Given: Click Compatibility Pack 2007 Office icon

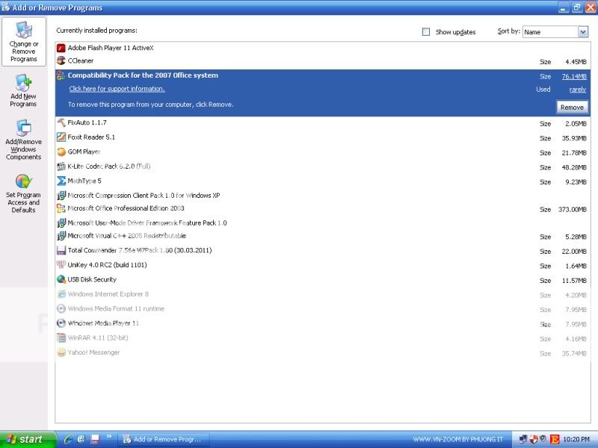Looking at the screenshot, I should click(x=61, y=75).
